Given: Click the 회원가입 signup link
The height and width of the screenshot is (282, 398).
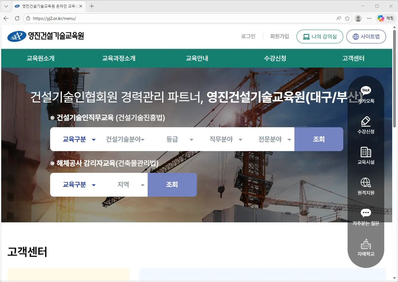Looking at the screenshot, I should click(279, 36).
